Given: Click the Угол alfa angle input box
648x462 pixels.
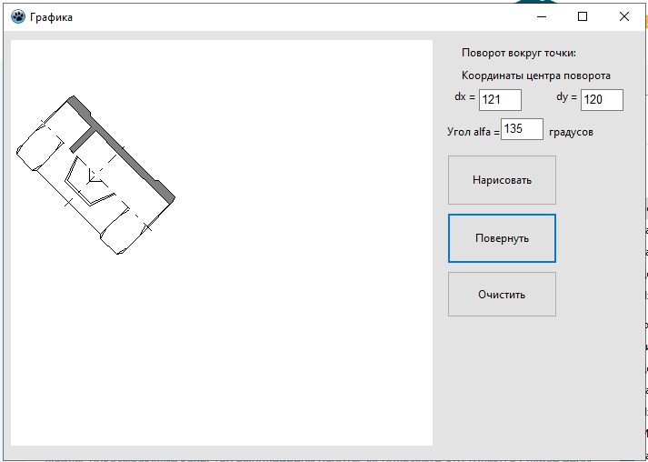Looking at the screenshot, I should coord(522,129).
